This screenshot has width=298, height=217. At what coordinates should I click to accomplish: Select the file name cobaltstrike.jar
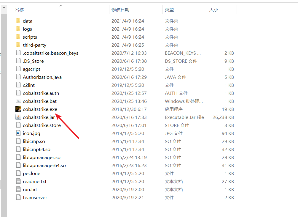click(x=39, y=117)
